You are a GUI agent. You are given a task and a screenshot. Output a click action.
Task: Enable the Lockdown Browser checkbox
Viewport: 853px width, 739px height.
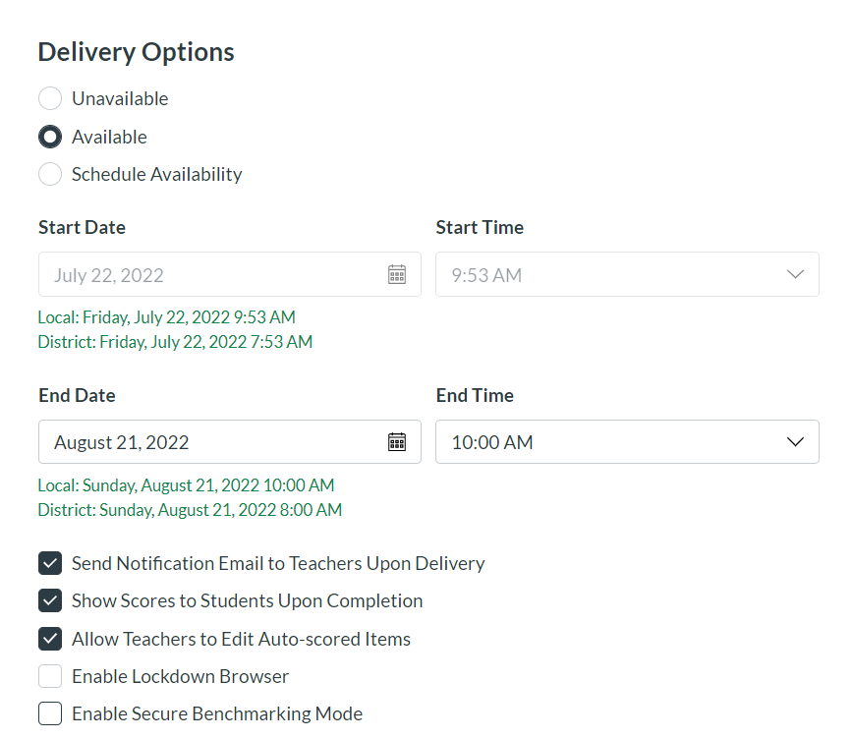click(50, 676)
